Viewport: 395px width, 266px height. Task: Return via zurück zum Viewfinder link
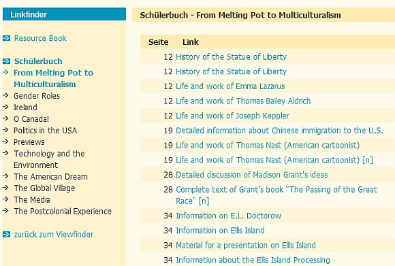click(x=54, y=235)
